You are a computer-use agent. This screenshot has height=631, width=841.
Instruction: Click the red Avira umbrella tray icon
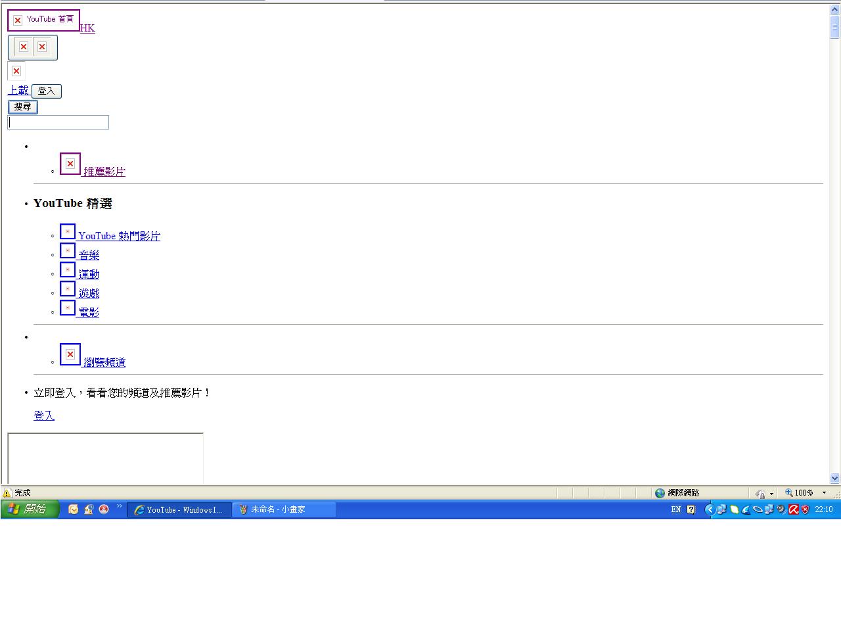(x=794, y=509)
